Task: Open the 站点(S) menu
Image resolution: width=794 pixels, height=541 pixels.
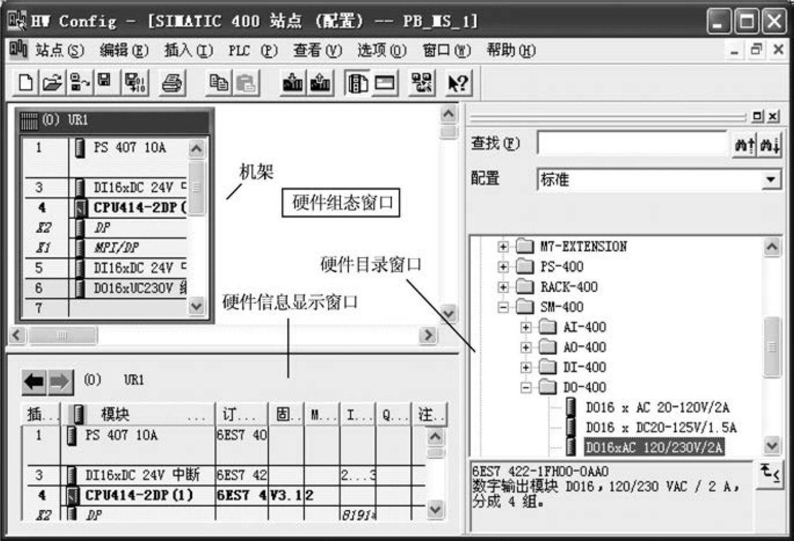Action: click(x=60, y=50)
